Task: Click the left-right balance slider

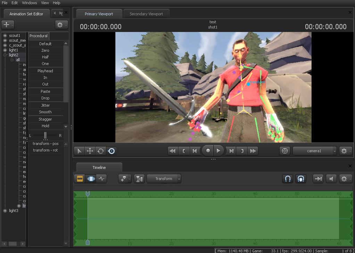Action: point(45,135)
